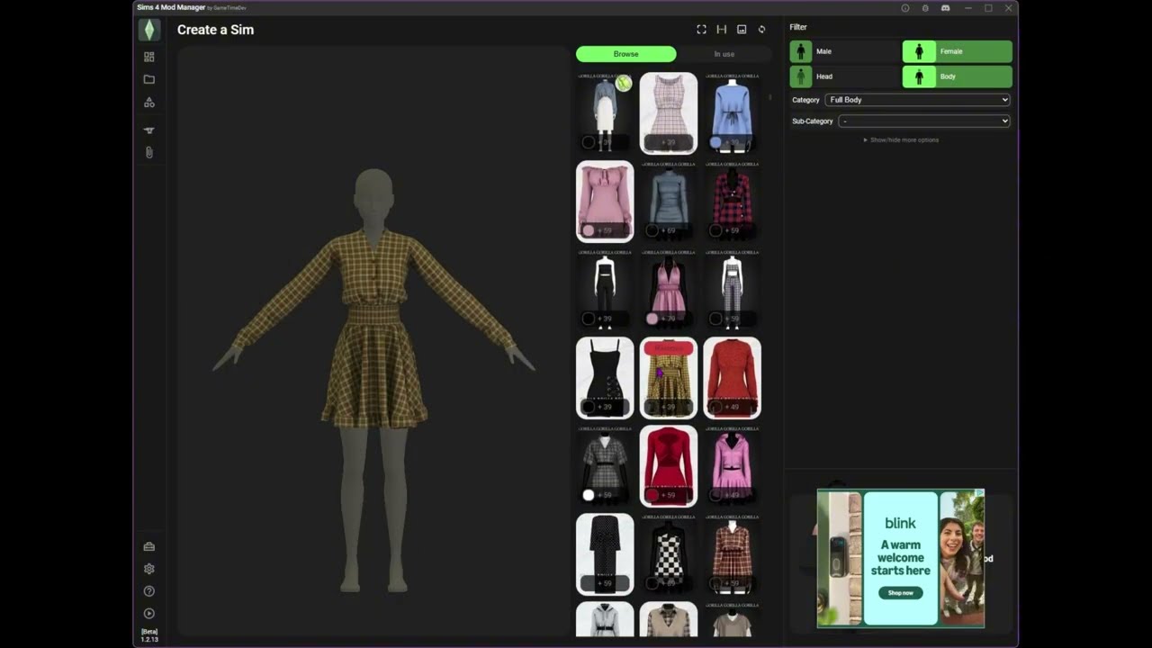1152x648 pixels.
Task: Click pink swatch on off-shoulder dress
Action: [589, 230]
